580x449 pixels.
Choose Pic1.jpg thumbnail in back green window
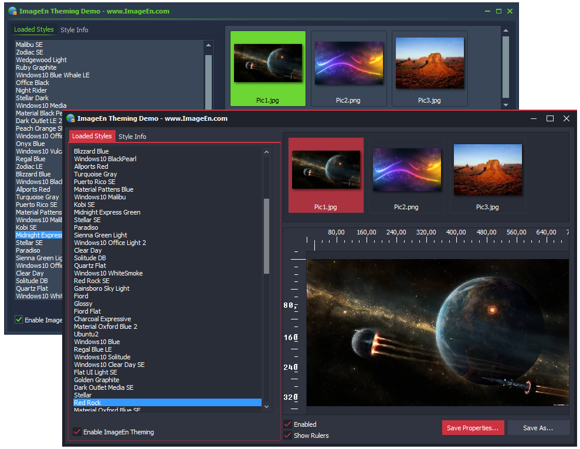[268, 69]
